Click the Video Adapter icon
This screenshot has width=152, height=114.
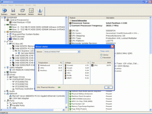pos(8,68)
